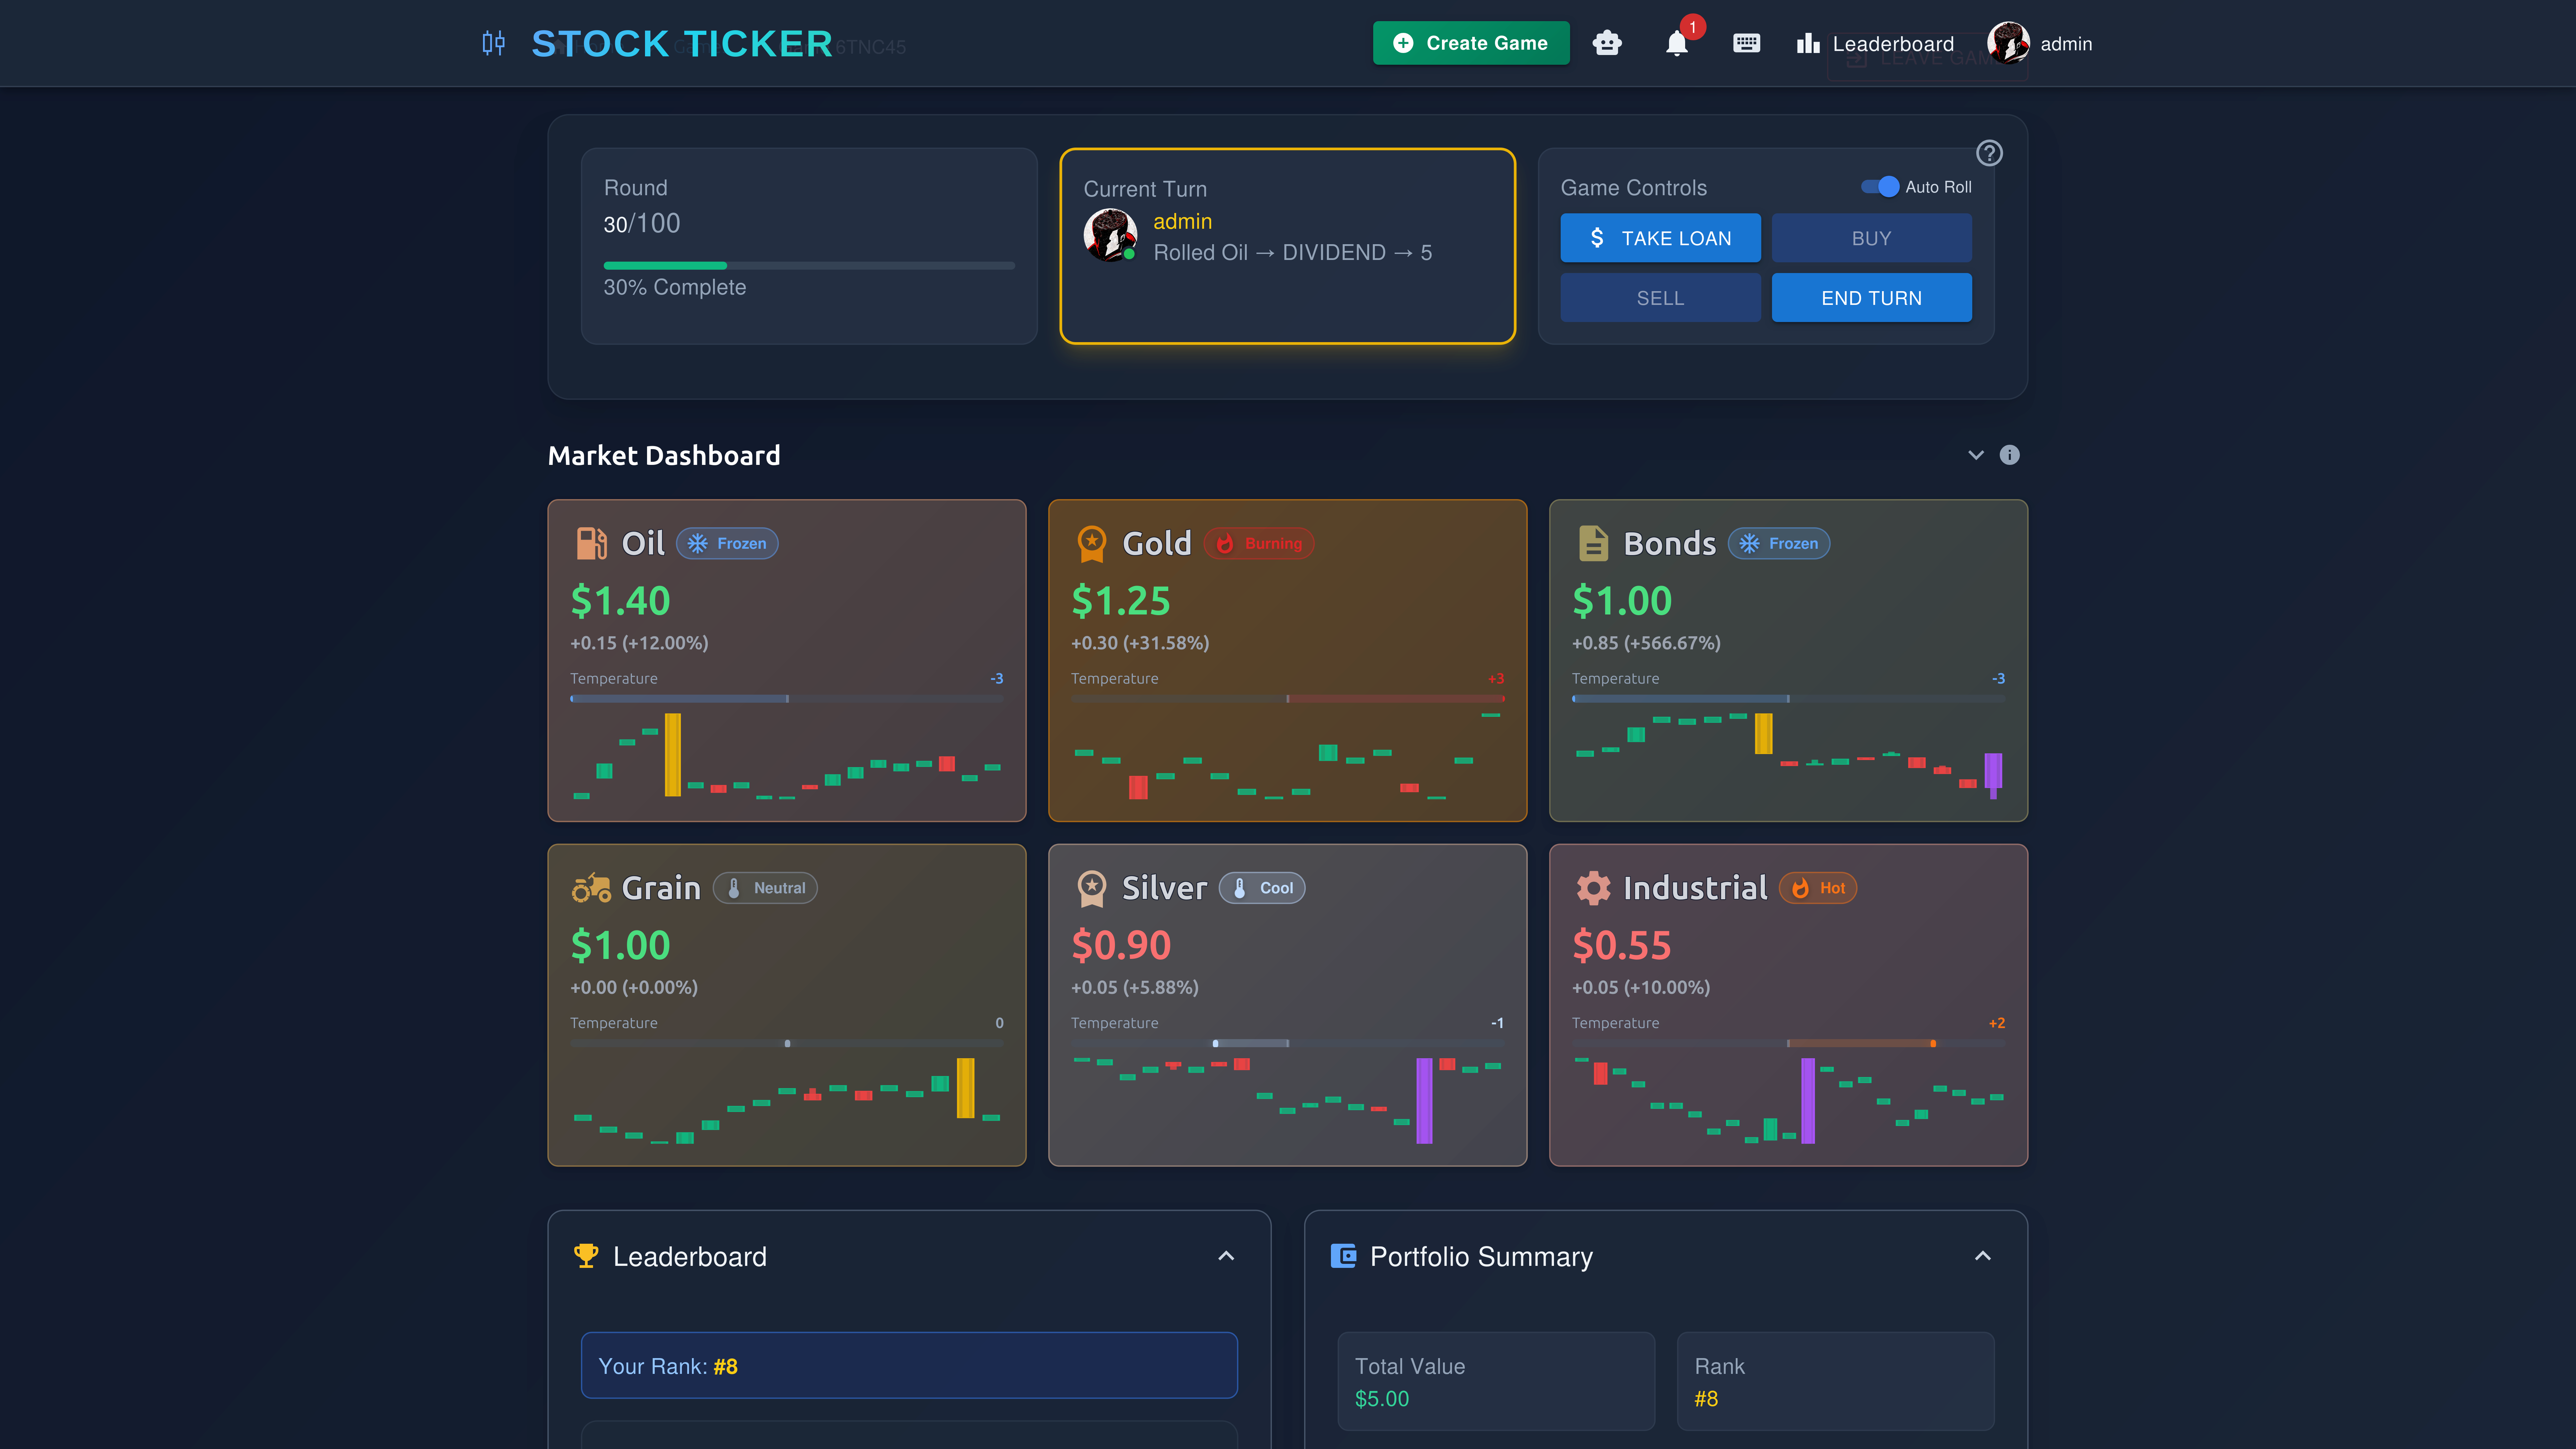Click the Market Dashboard info icon
The height and width of the screenshot is (1449, 2576).
(2009, 455)
